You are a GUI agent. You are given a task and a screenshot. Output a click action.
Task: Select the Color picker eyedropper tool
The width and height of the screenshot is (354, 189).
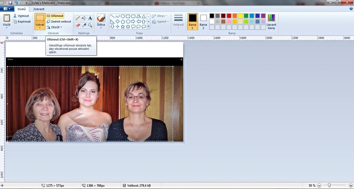pos(84,25)
